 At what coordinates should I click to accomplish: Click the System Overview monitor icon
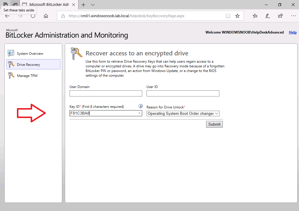(11, 53)
